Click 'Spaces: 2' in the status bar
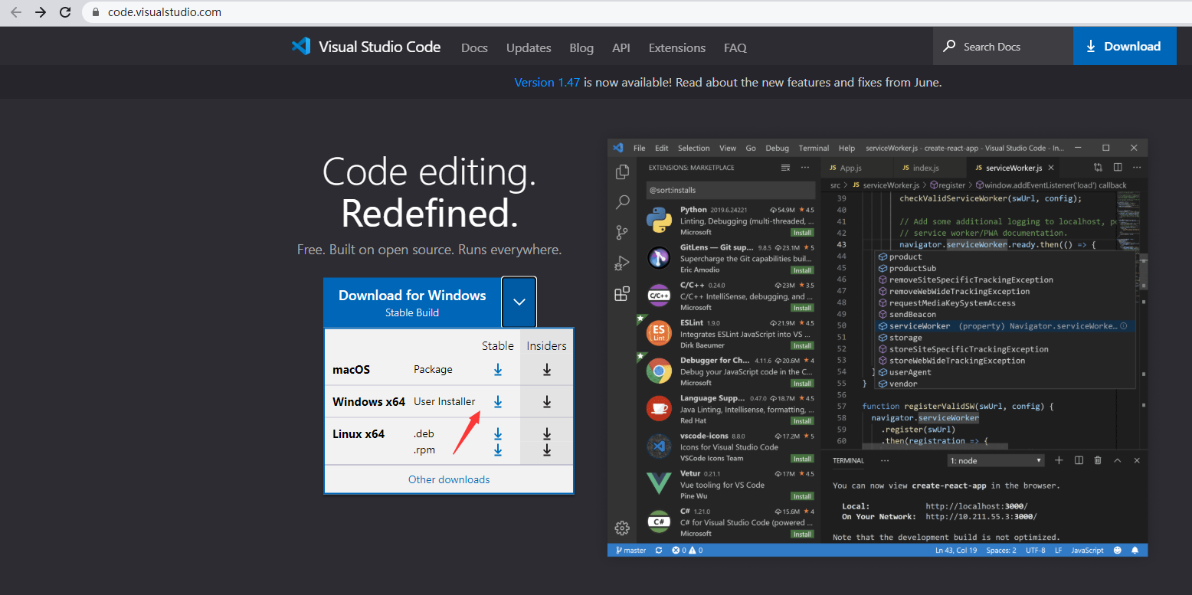The width and height of the screenshot is (1192, 595). pos(1001,551)
